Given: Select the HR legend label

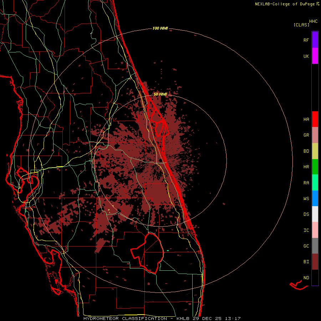Looking at the screenshot, I should click(x=306, y=167).
